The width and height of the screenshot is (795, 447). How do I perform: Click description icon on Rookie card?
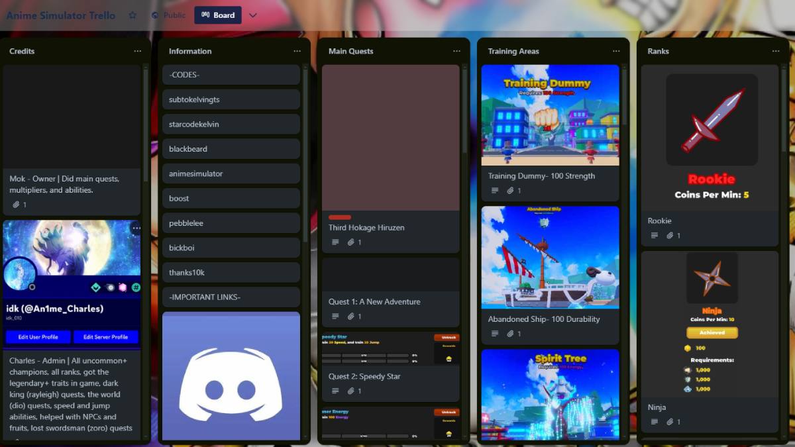(655, 236)
